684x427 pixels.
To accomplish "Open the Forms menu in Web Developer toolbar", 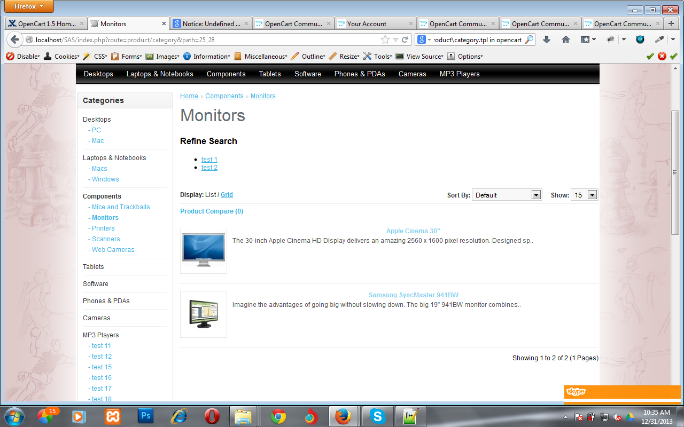I will pos(126,56).
